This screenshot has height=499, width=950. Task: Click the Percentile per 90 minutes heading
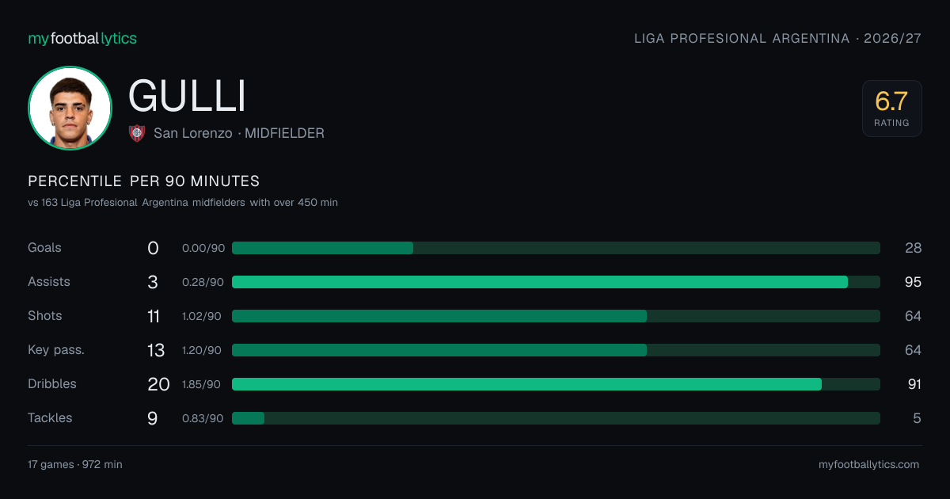[143, 181]
